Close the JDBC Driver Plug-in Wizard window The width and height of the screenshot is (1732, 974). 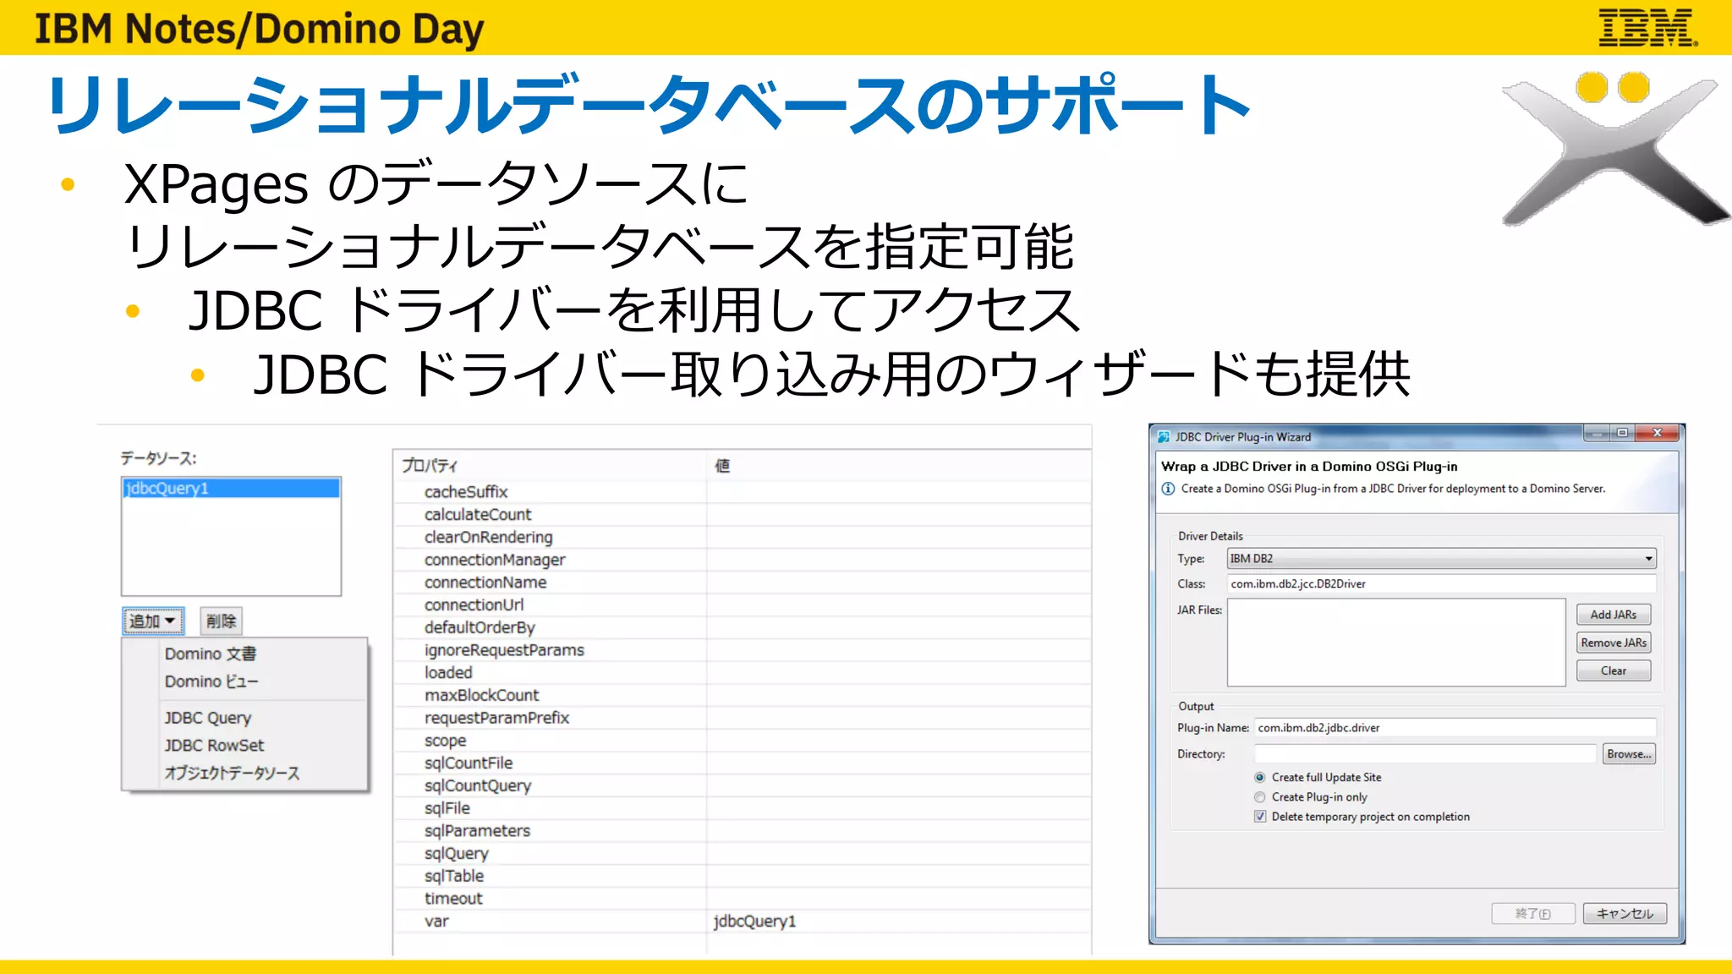[x=1657, y=433]
